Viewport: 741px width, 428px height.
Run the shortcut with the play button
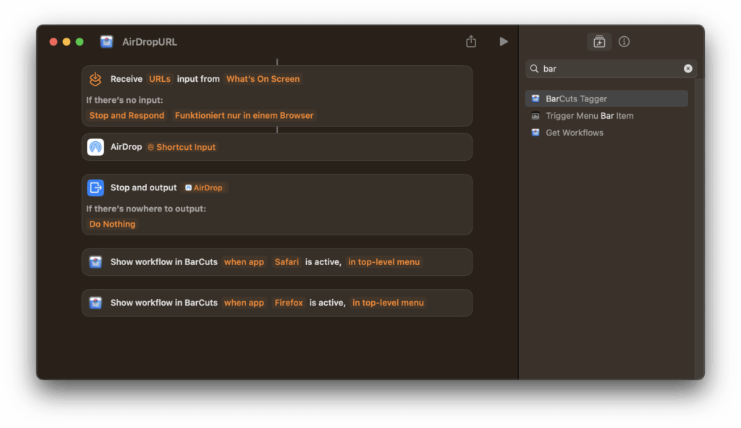[x=504, y=41]
